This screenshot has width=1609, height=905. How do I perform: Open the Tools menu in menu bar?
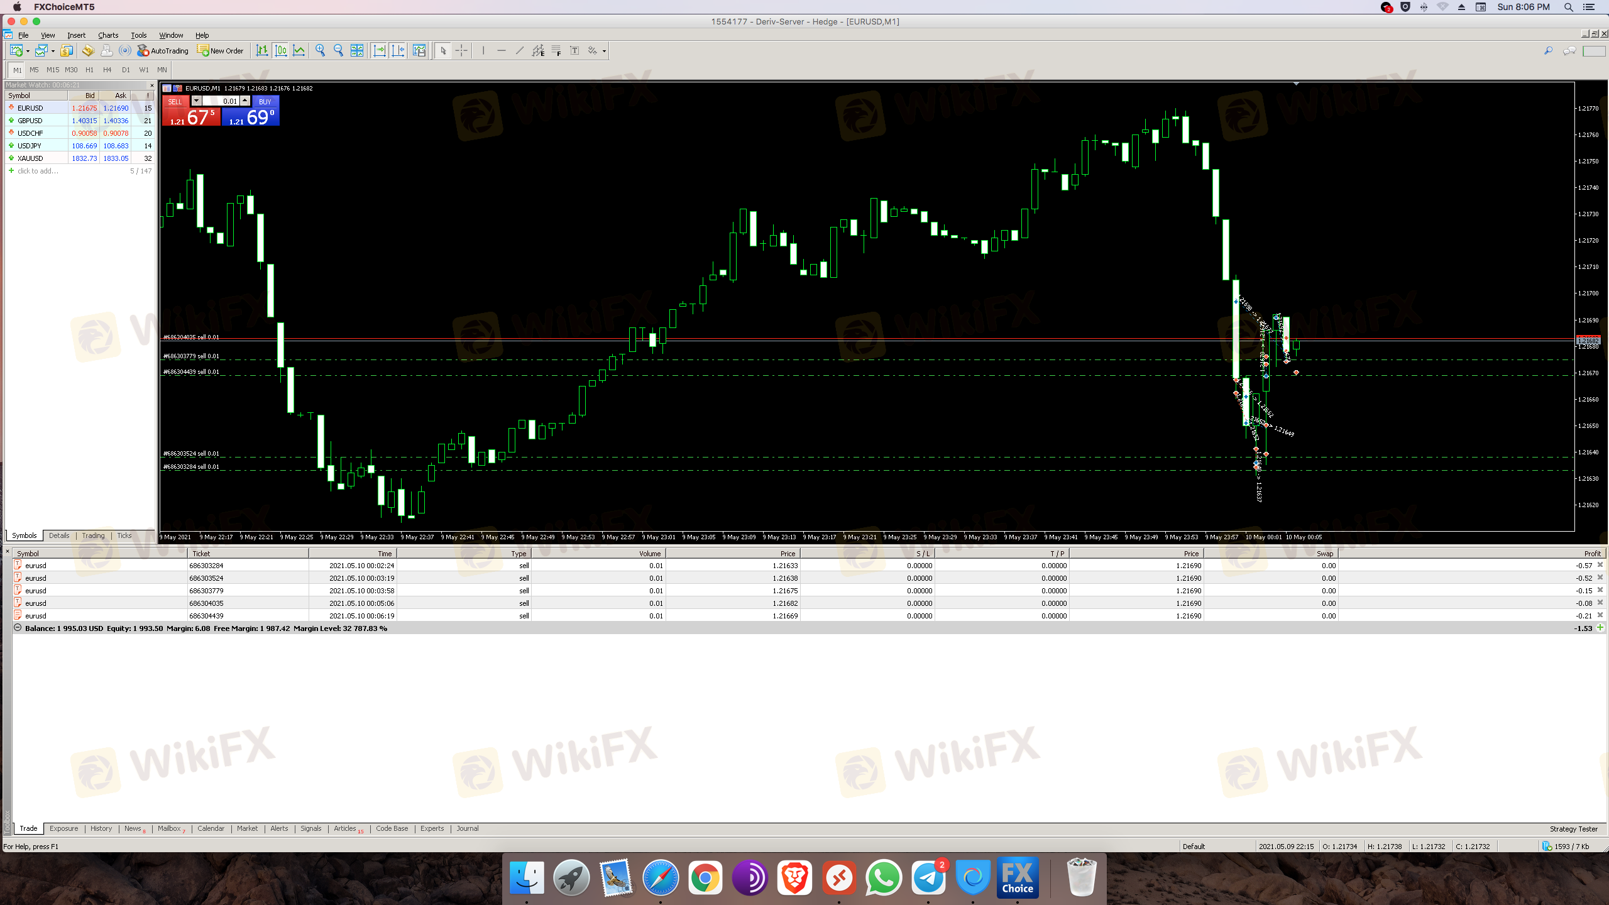(138, 35)
